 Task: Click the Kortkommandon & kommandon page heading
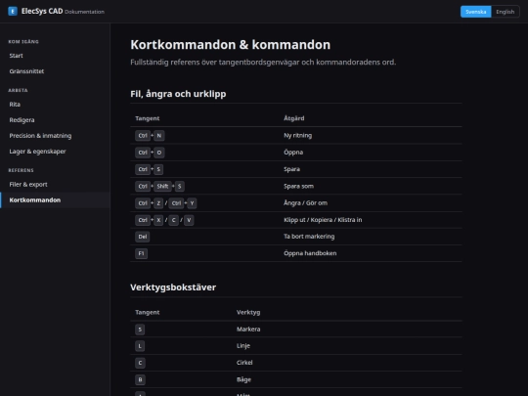[x=231, y=45]
